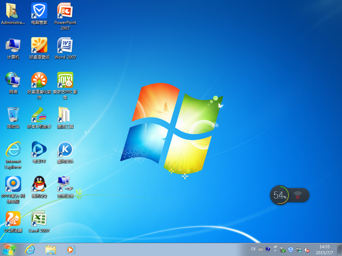Open Windows Explorer from the taskbar
Screen dimensions: 342x256
coord(51,249)
